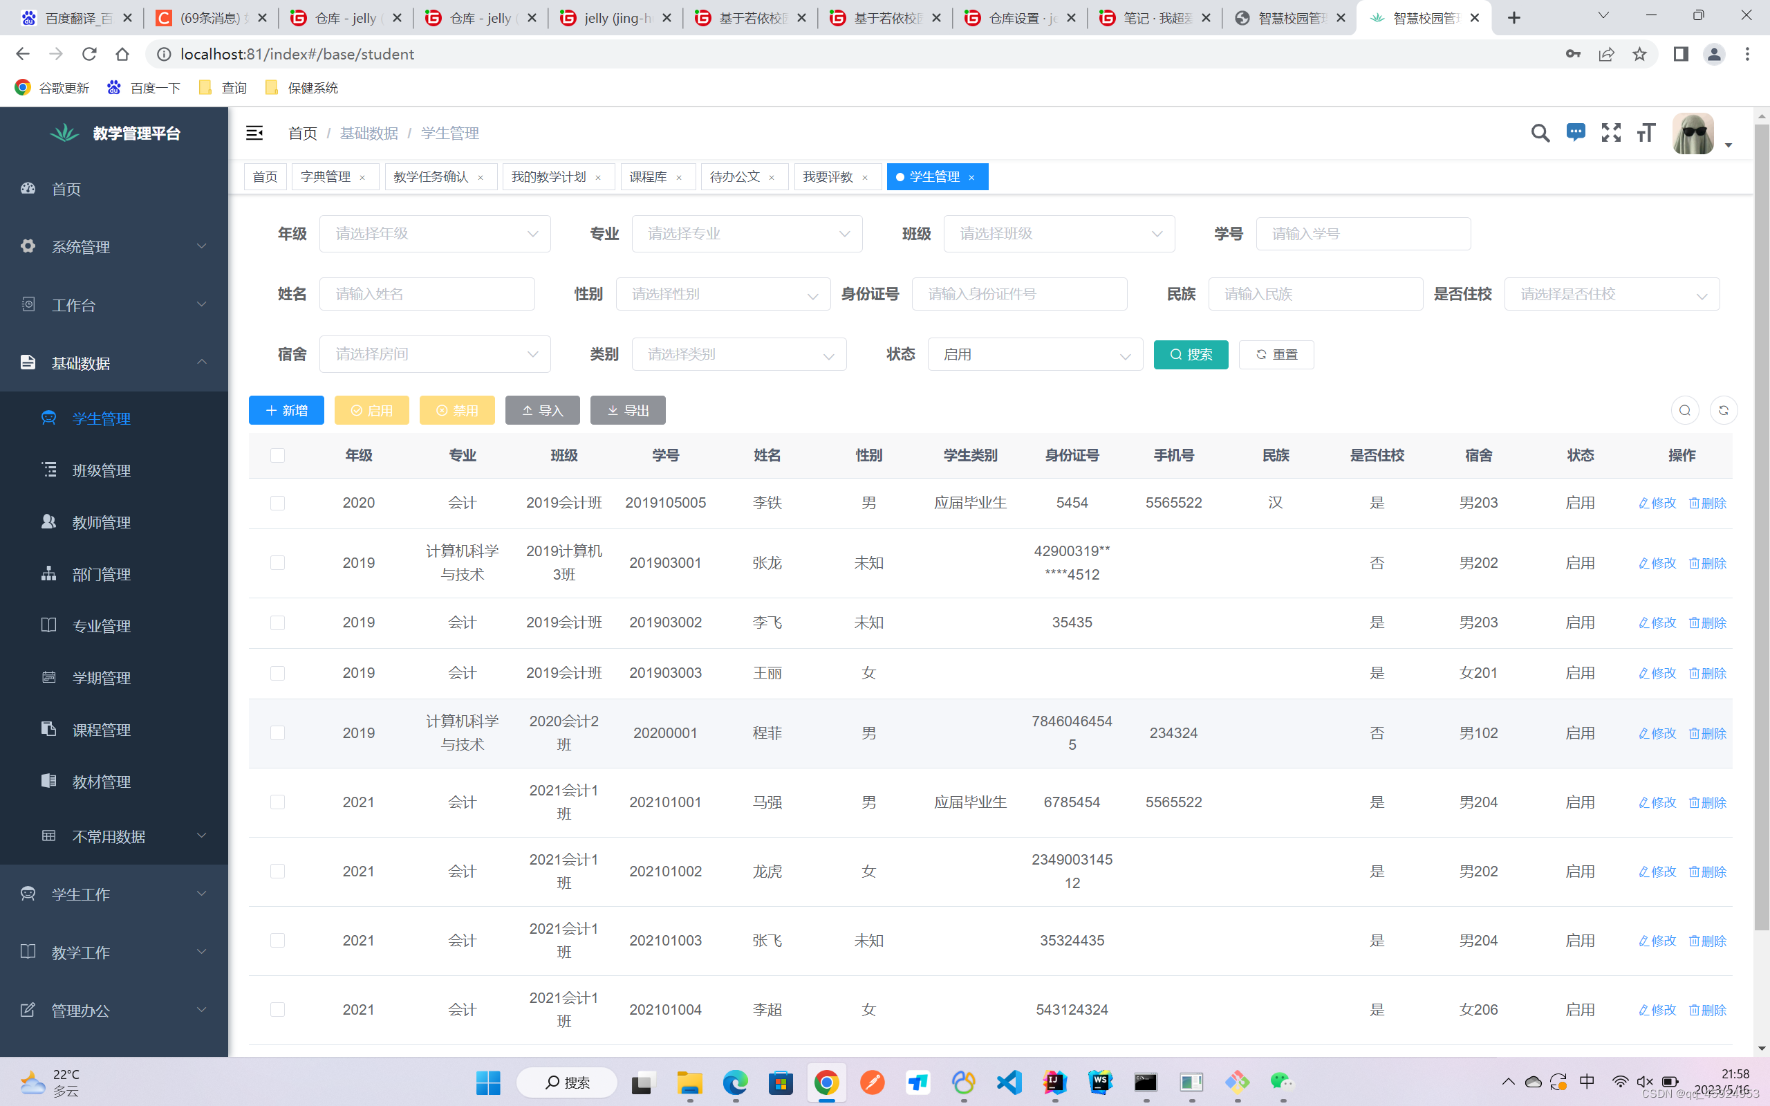Tick the checkbox for student 王丽
This screenshot has width=1770, height=1106.
pyautogui.click(x=277, y=673)
